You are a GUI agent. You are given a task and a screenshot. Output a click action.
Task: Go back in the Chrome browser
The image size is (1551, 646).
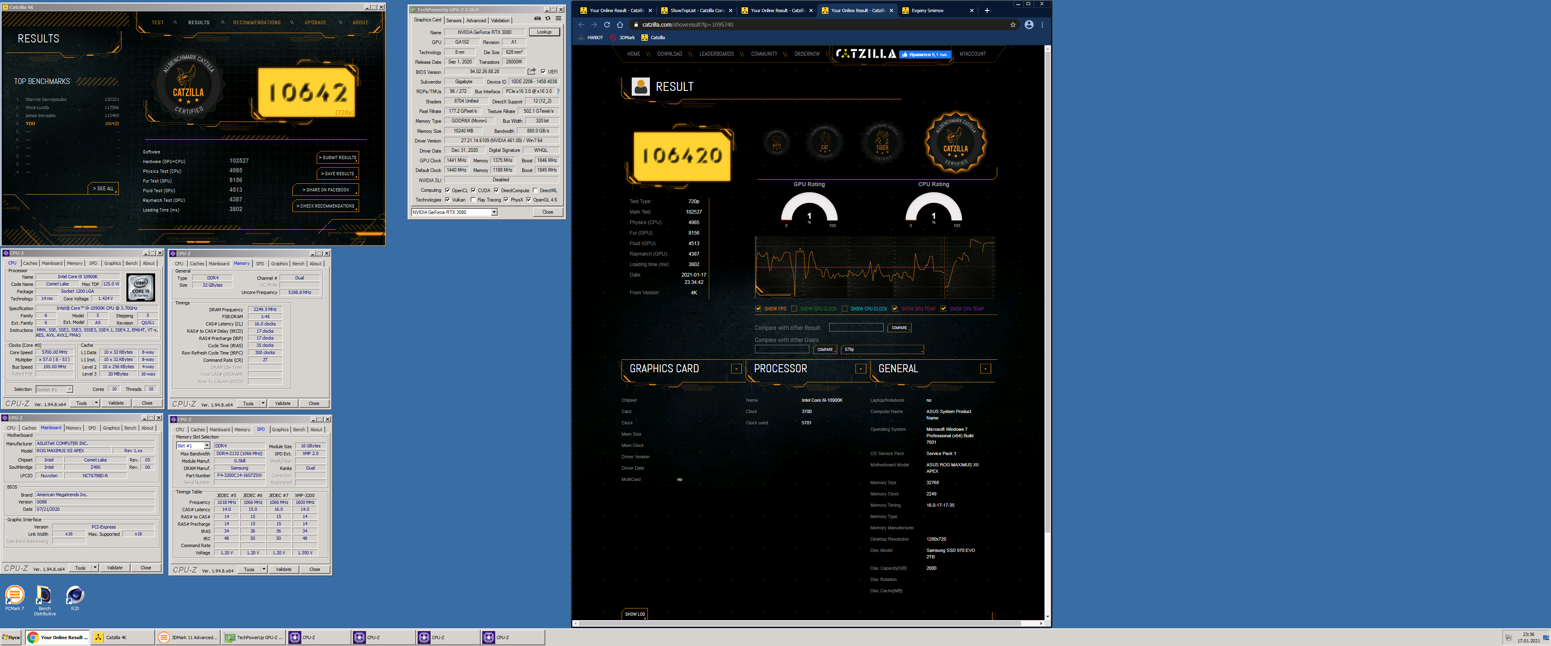point(581,25)
